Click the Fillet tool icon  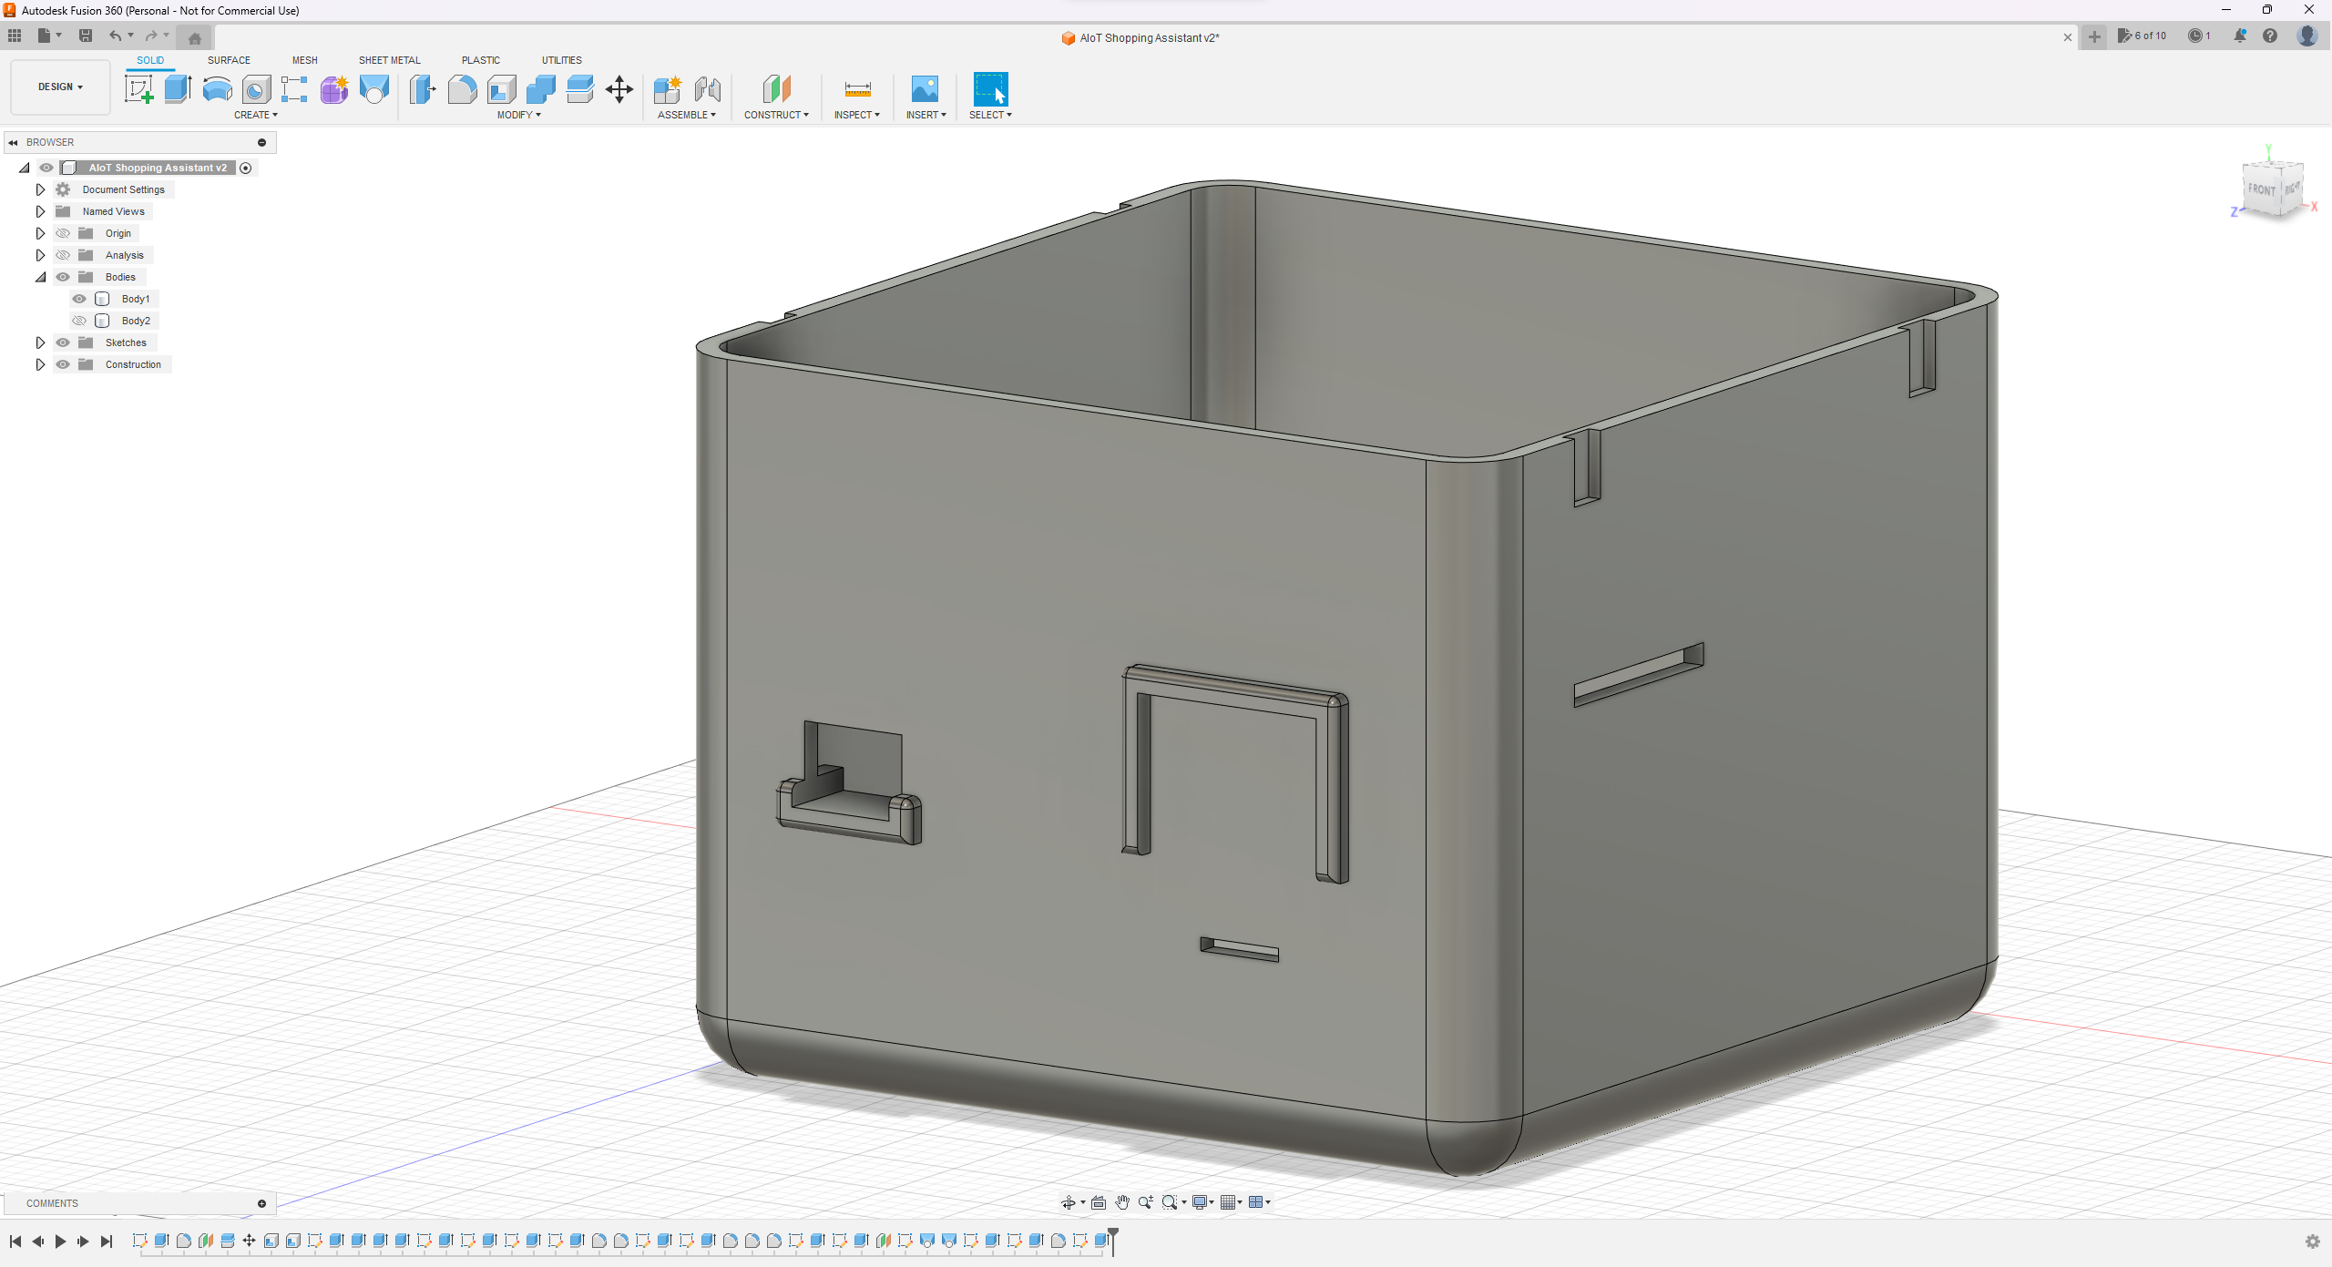click(x=462, y=89)
